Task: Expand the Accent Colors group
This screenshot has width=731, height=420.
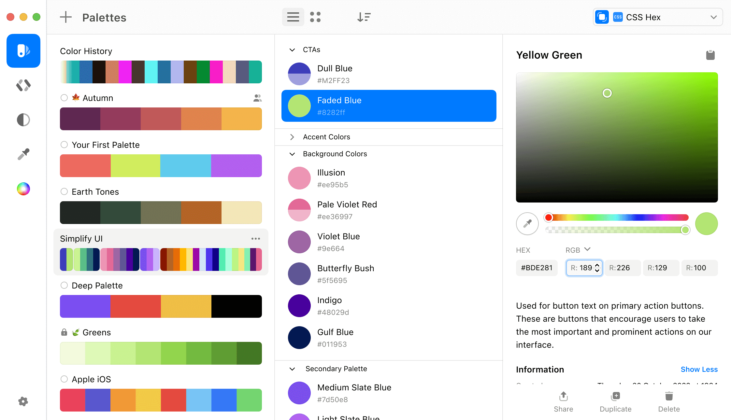Action: tap(292, 137)
